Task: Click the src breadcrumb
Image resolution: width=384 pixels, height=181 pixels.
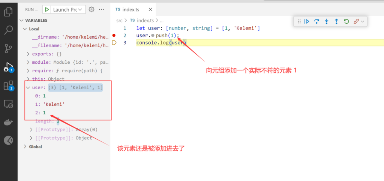Action: point(119,21)
